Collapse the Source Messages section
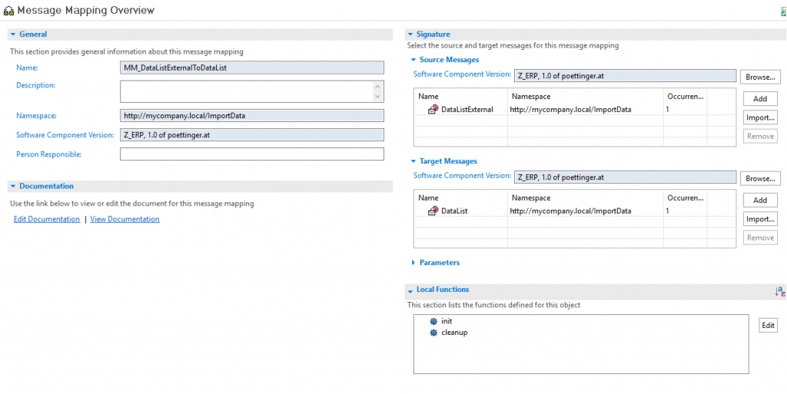This screenshot has height=394, width=787. (x=413, y=60)
